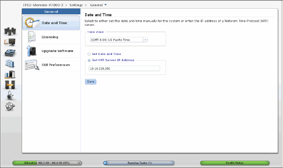Expand the General breadcrumb dropdown arrow
Screen dimensions: 283x168
[x=106, y=5]
